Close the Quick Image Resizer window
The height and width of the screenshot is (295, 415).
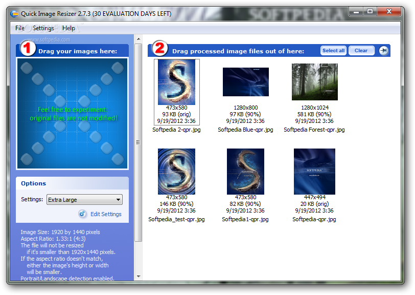pos(389,12)
